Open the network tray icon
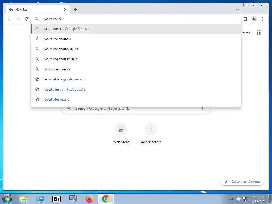This screenshot has width=272, height=204. 245,199
